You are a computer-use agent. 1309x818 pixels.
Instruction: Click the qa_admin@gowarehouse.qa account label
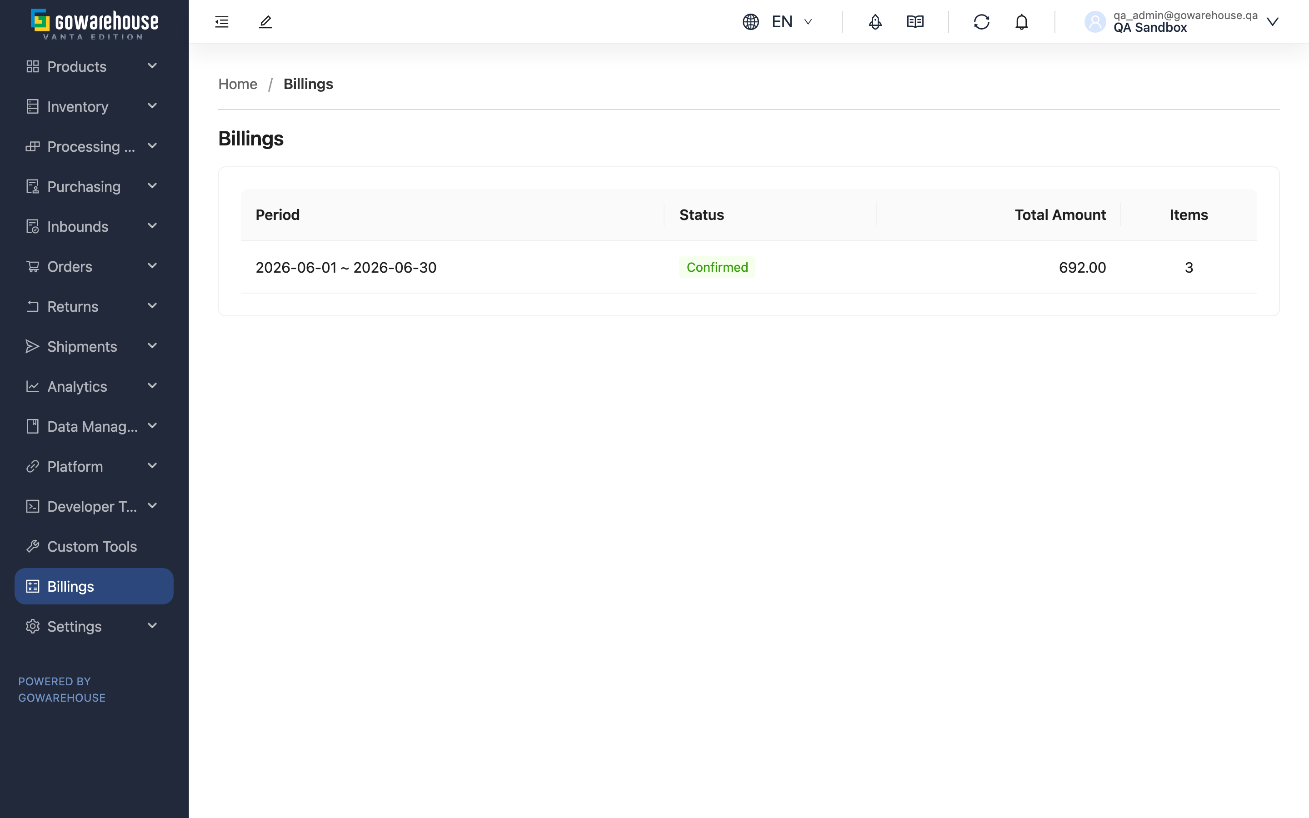(x=1185, y=15)
